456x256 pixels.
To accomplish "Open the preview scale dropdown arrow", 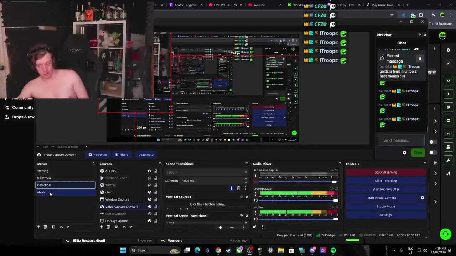I will pyautogui.click(x=86, y=147).
